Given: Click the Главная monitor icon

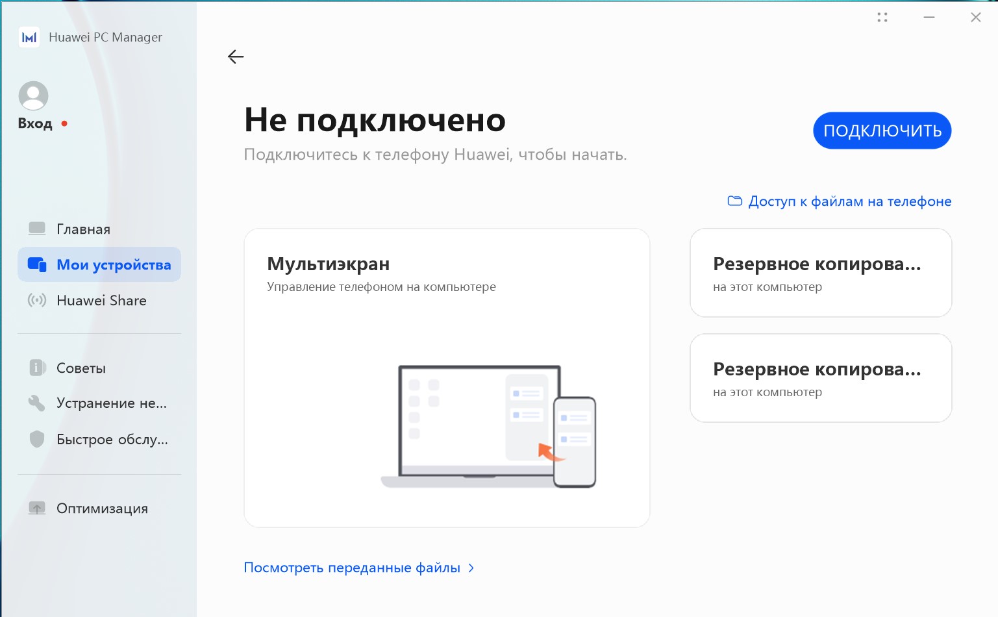Looking at the screenshot, I should [37, 229].
